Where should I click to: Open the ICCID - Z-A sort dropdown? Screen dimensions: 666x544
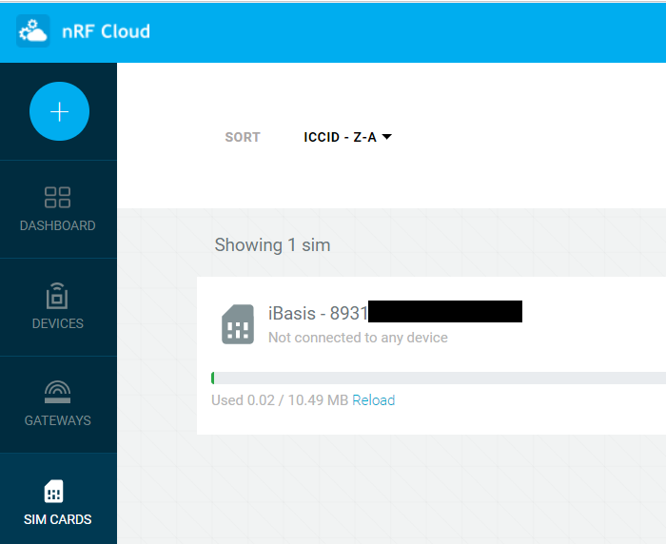pyautogui.click(x=340, y=137)
